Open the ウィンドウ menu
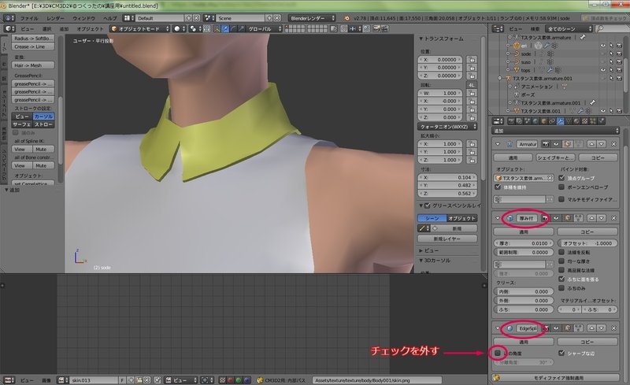Screen dimensions: 630x385 (83, 18)
